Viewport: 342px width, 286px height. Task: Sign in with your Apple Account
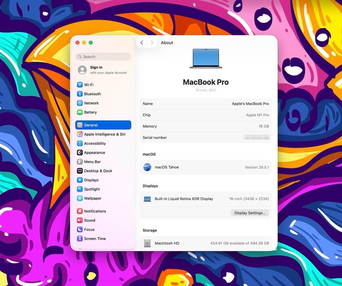pyautogui.click(x=103, y=70)
